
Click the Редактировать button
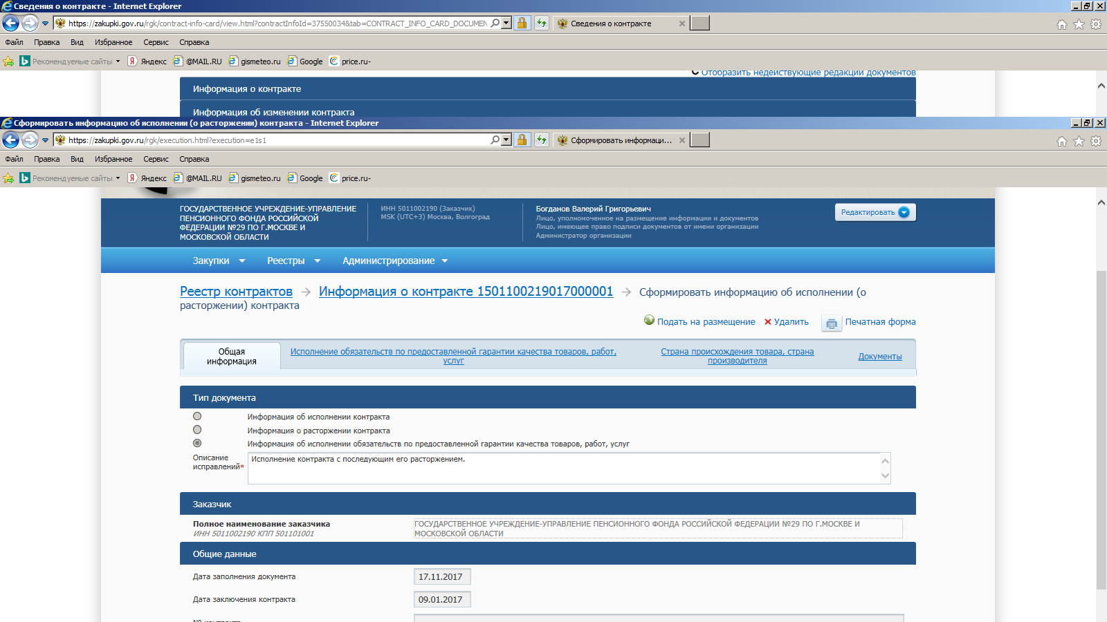pyautogui.click(x=875, y=212)
